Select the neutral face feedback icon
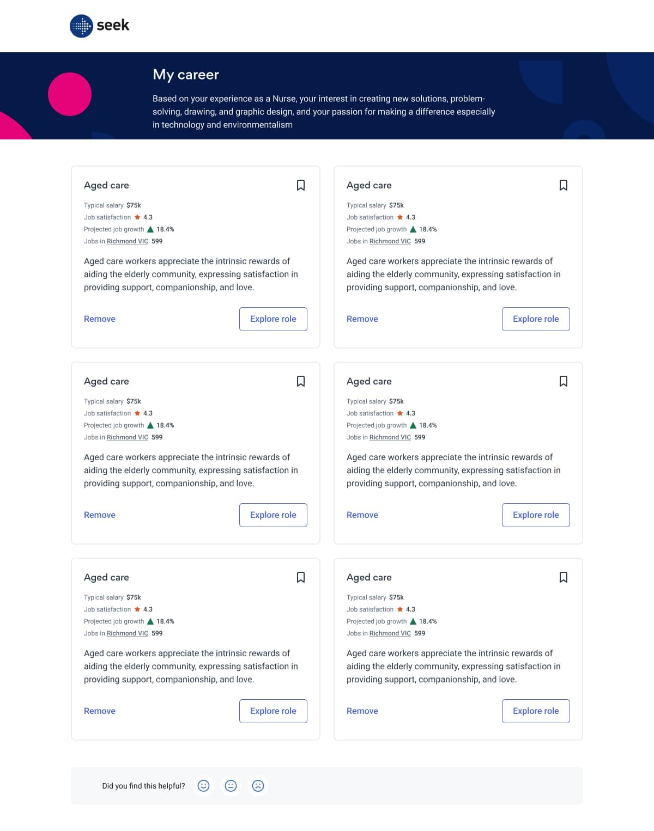Image resolution: width=654 pixels, height=831 pixels. coord(231,785)
